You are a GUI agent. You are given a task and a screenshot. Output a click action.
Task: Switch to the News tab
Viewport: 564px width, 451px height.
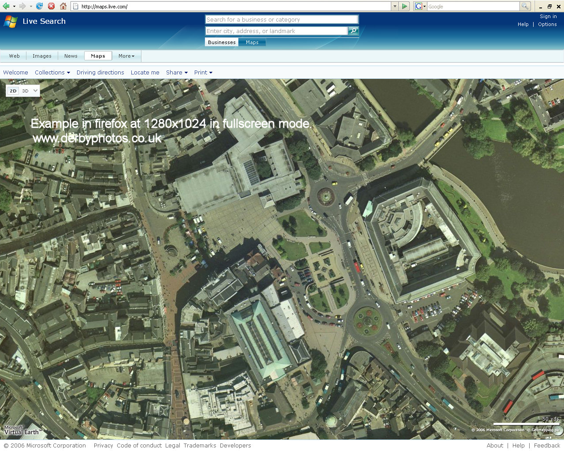pyautogui.click(x=70, y=56)
